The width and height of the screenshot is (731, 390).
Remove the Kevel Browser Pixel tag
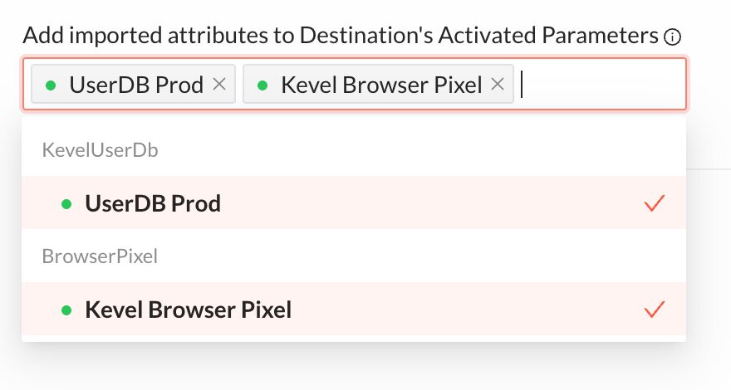(x=498, y=85)
